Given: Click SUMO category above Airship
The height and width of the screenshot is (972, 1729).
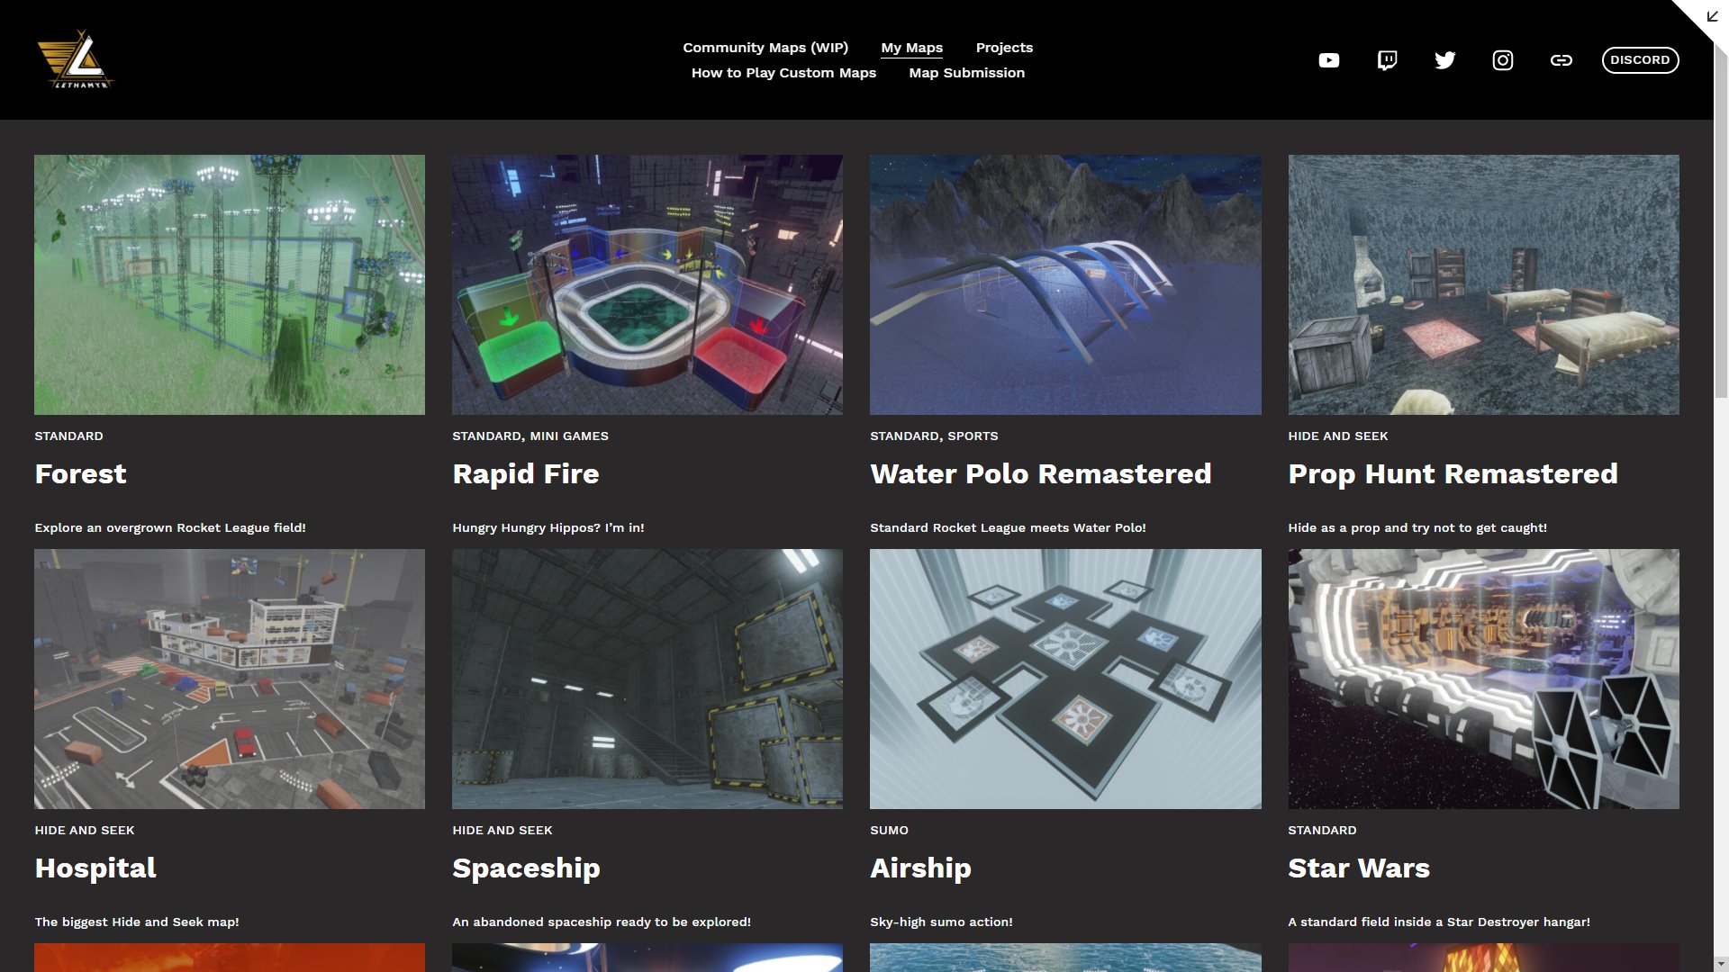Looking at the screenshot, I should coord(889,830).
